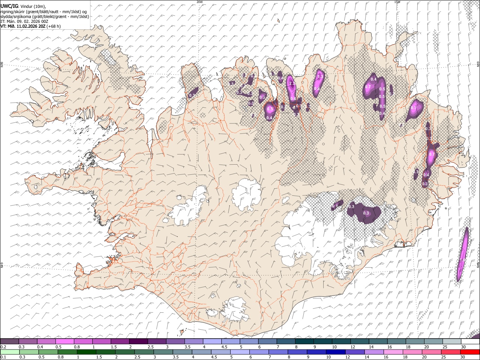The height and width of the screenshot is (360, 480).
Task: Click the snow scale swatch between 0.2 and 0.3
Action: pyautogui.click(x=10, y=342)
